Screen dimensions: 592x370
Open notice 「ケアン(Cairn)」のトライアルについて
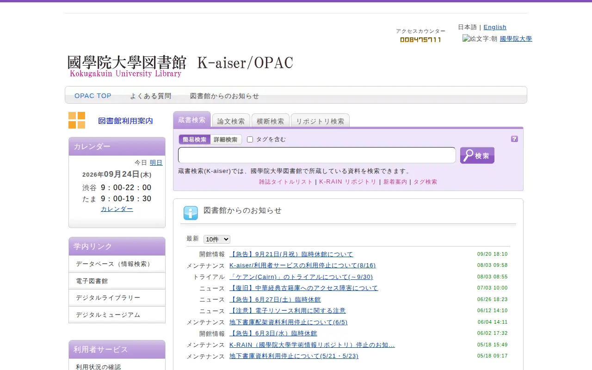coord(301,277)
